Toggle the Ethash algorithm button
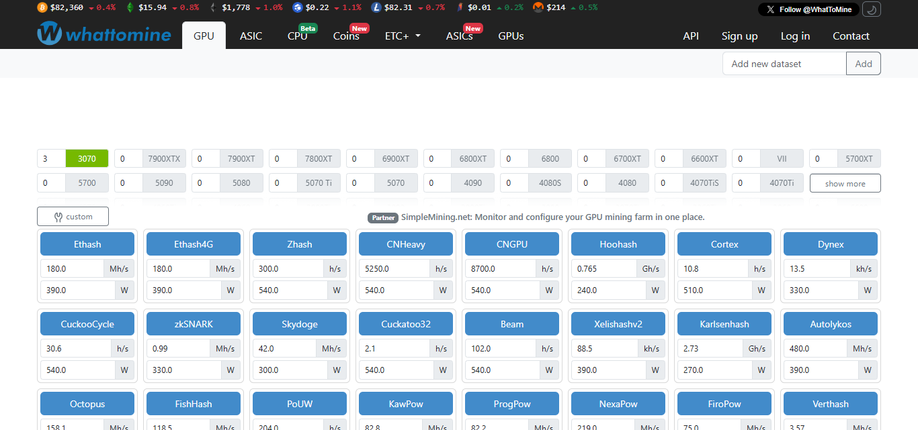 tap(87, 244)
